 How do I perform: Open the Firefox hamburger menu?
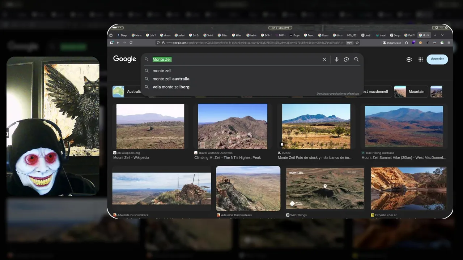click(449, 43)
